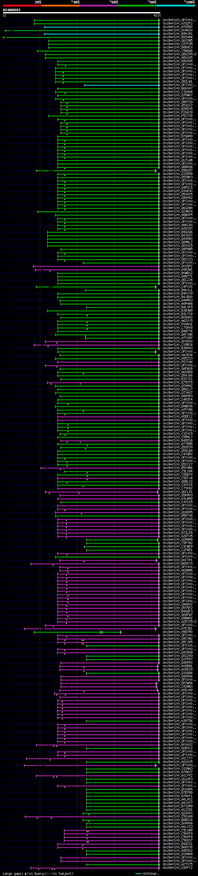
Task: Select label UniRef100_Q6C234
Action: point(178,280)
